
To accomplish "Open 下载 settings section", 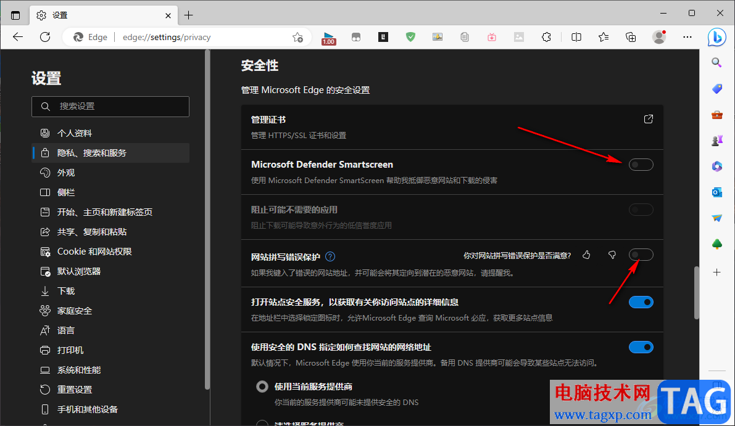I will click(x=110, y=291).
